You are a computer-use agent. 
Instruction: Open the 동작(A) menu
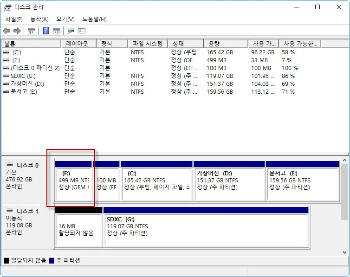39,19
